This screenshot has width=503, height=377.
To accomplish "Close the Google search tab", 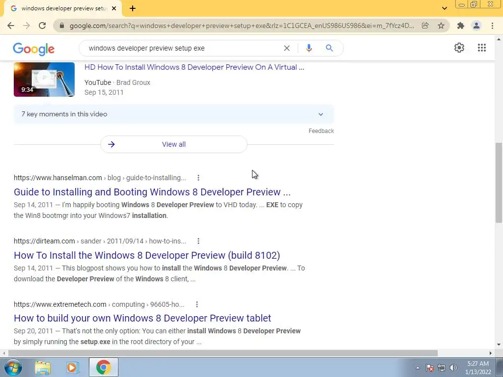I will pyautogui.click(x=114, y=8).
